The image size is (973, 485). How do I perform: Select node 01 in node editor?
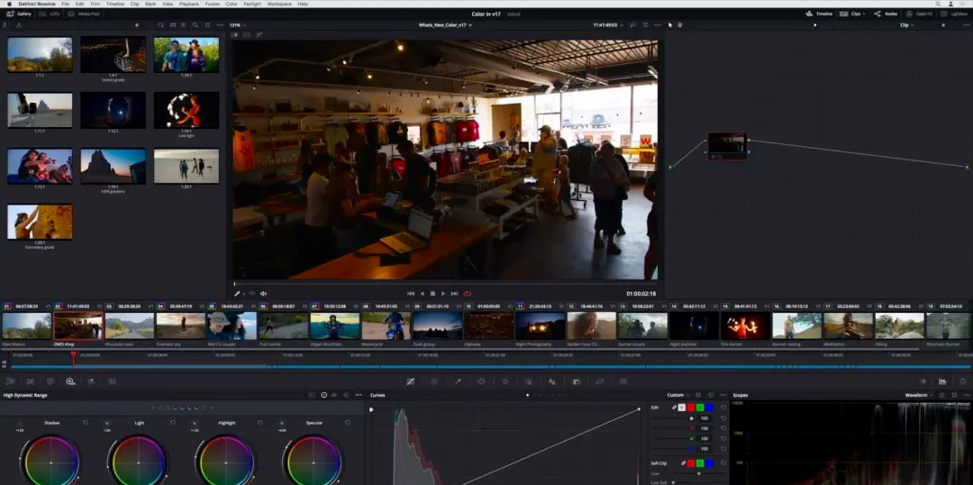727,145
